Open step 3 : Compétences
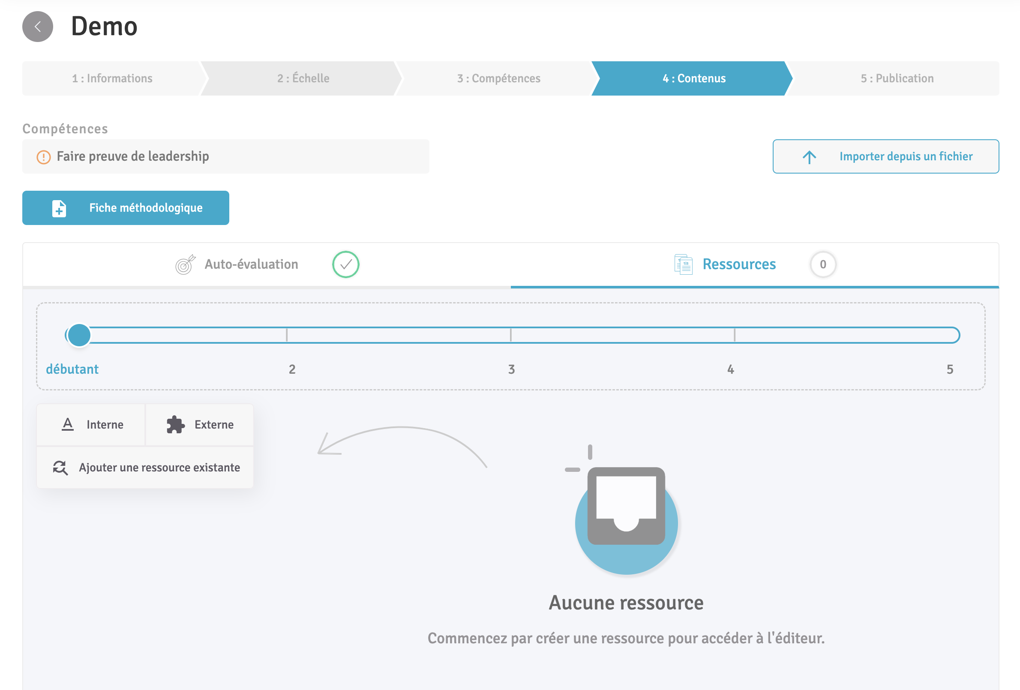Screen dimensions: 1020x690 (x=498, y=78)
